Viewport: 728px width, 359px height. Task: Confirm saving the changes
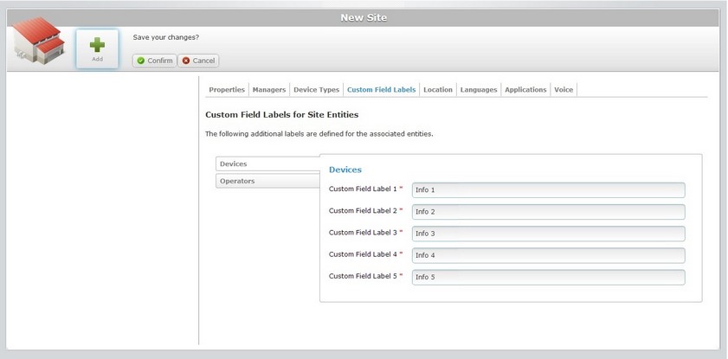tap(155, 61)
